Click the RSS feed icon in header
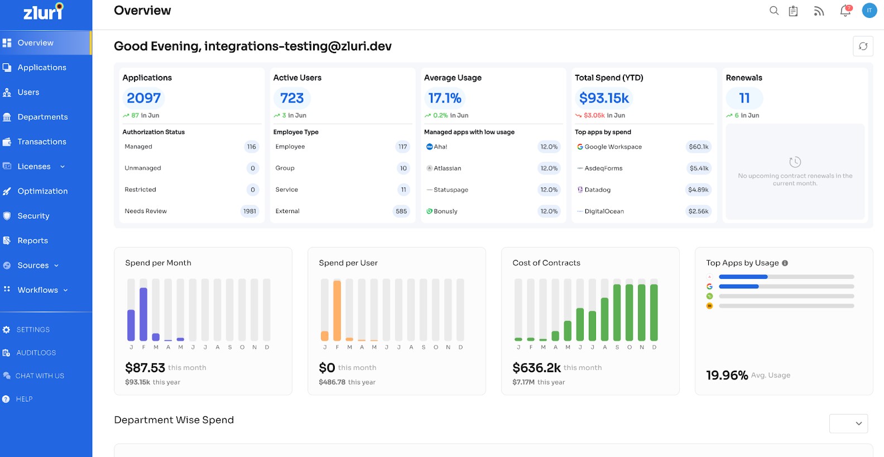The width and height of the screenshot is (884, 457). click(x=819, y=11)
